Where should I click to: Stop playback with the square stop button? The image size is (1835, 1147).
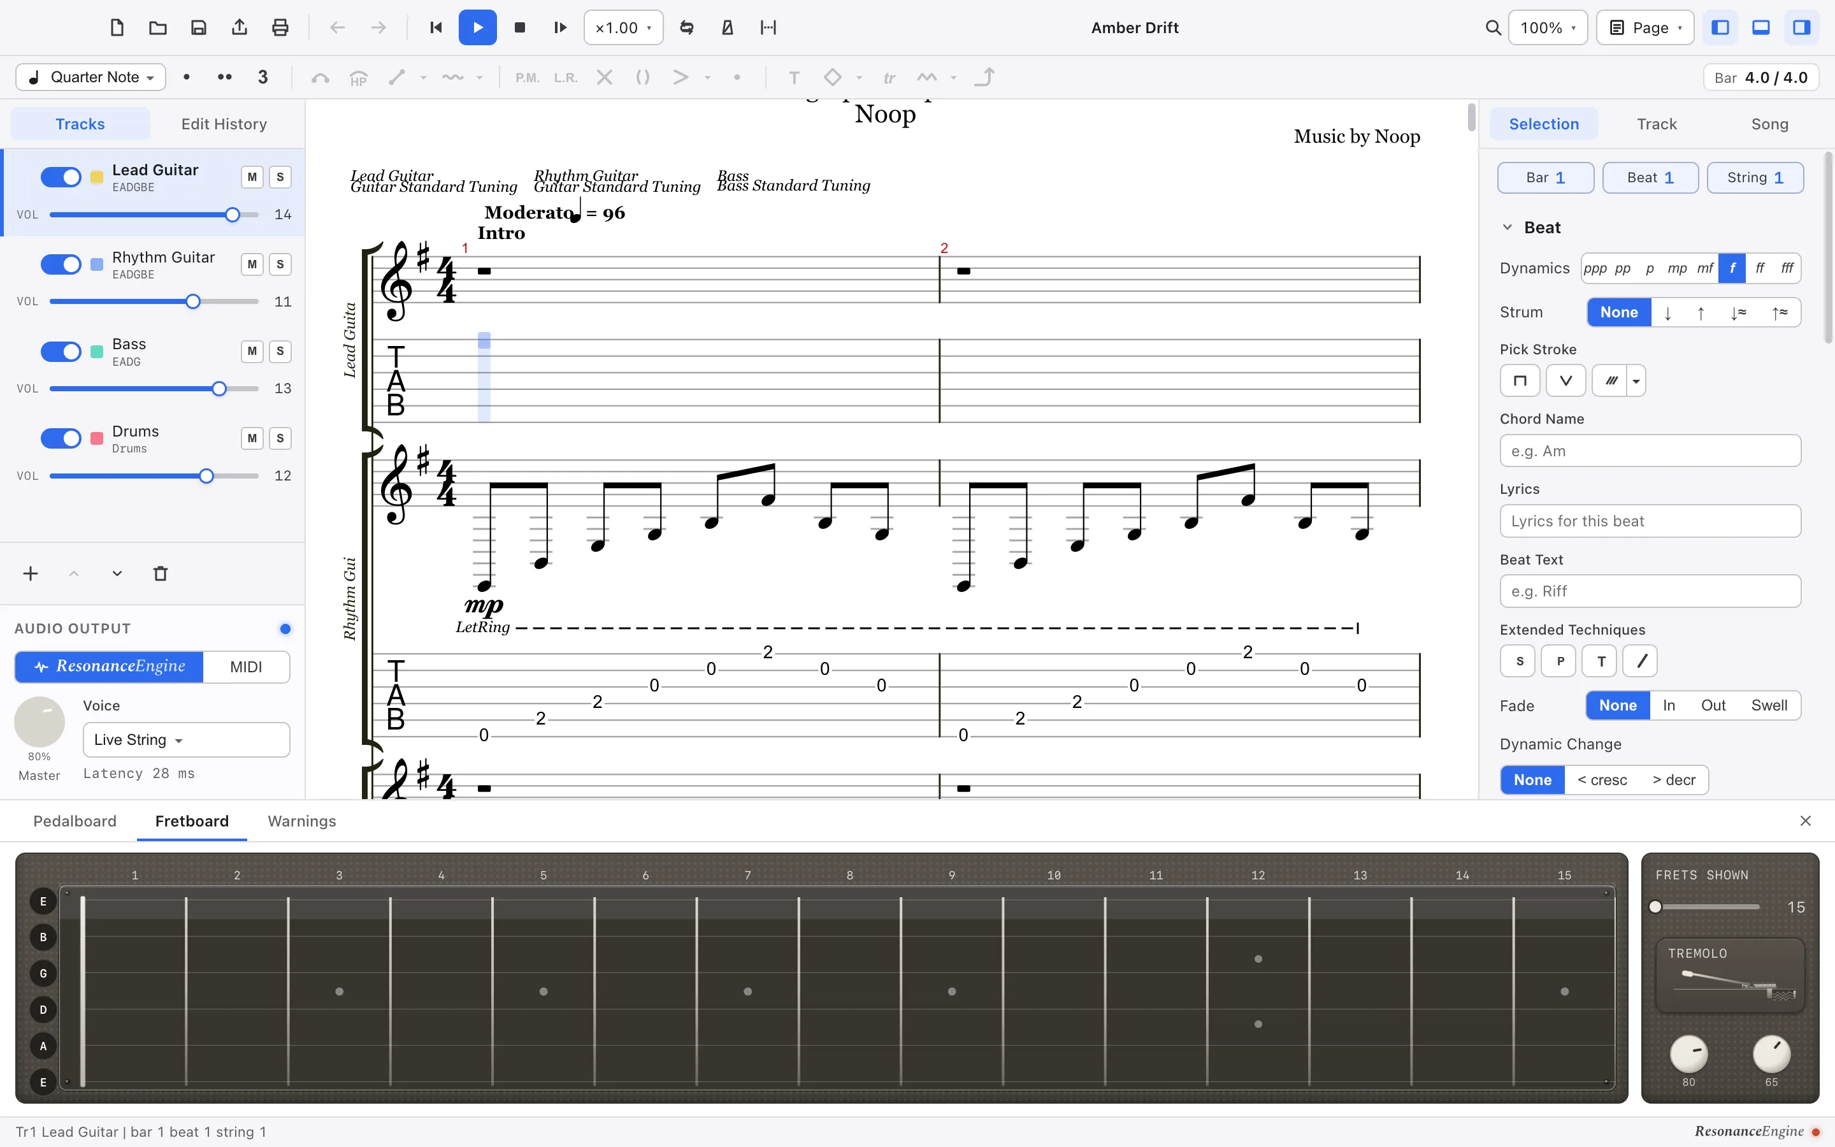519,28
